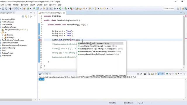Click the Pin Console icon
The width and height of the screenshot is (187, 105).
click(x=167, y=74)
